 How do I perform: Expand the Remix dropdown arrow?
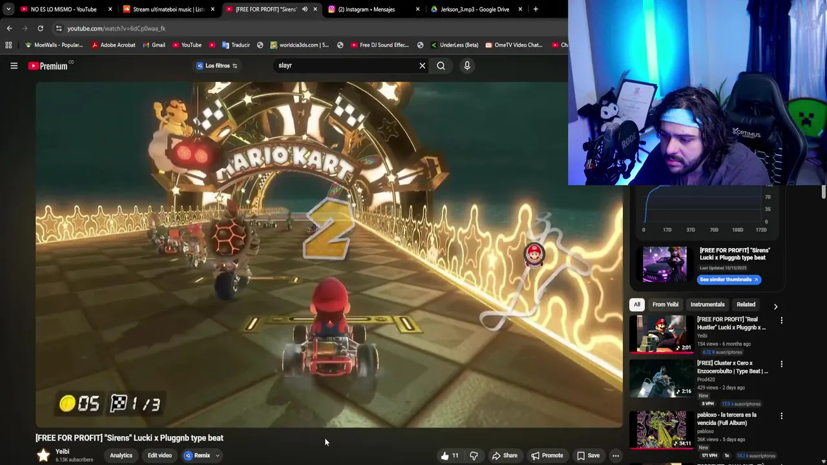coord(218,455)
